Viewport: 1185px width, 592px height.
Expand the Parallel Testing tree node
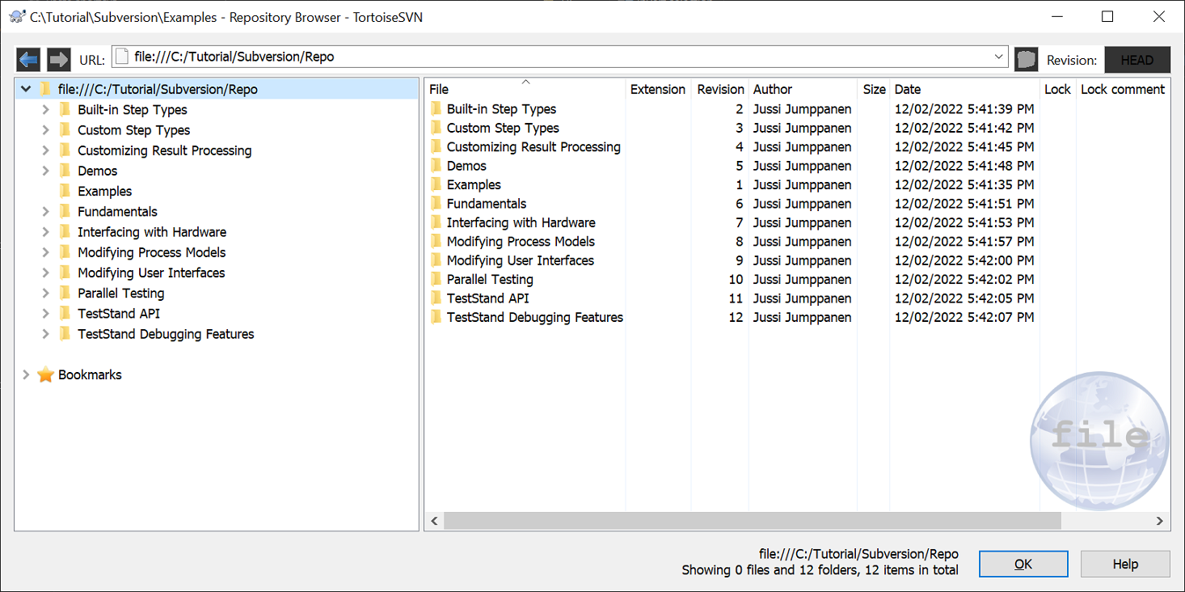coord(45,293)
